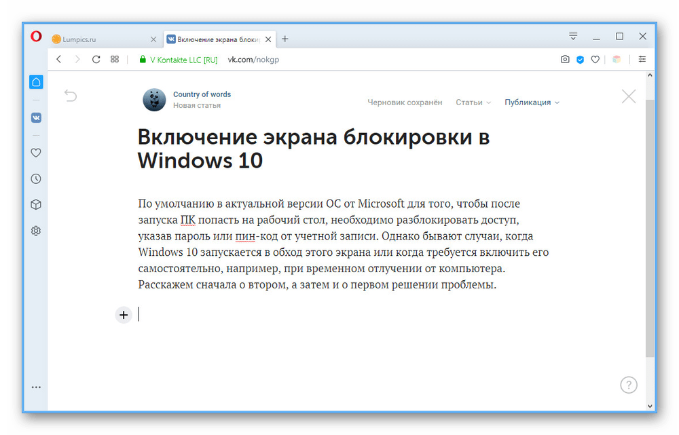Open sidebar setup three dots menu
The image size is (679, 435).
click(x=37, y=387)
